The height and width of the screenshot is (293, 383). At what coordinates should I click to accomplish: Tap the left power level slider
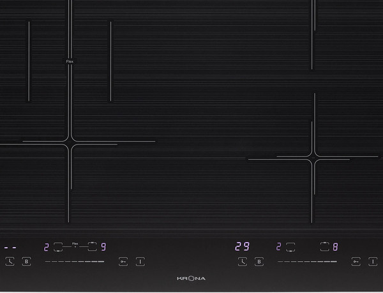(74, 261)
